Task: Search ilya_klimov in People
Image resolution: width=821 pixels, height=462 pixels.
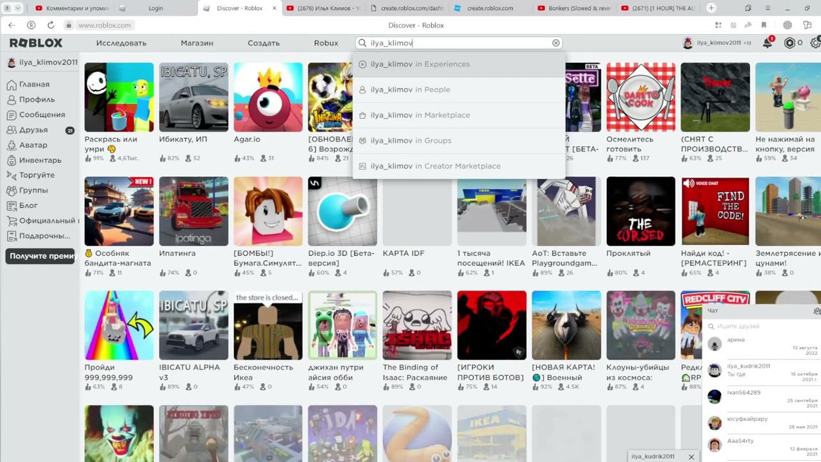Action: coord(459,90)
